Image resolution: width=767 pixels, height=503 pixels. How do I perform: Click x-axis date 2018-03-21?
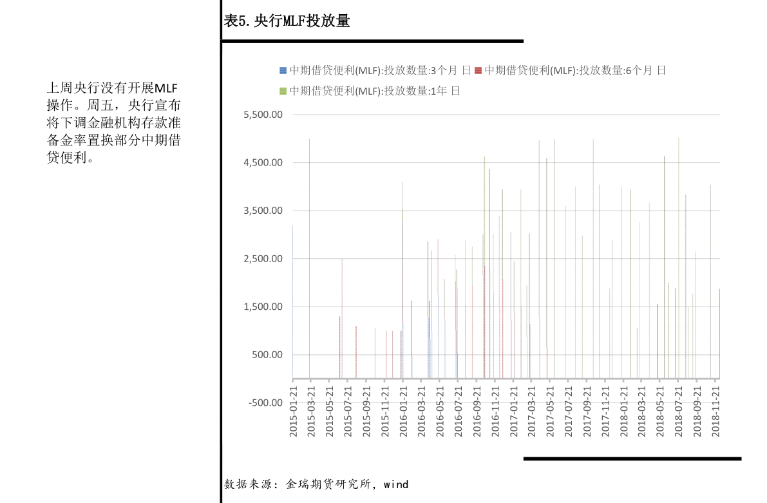[642, 412]
